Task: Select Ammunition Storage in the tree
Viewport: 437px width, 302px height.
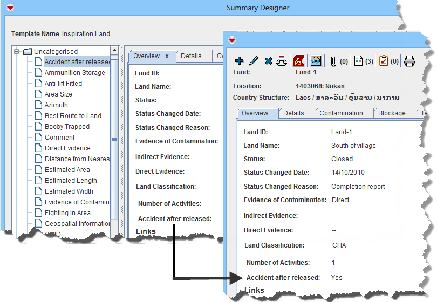Action: (74, 73)
